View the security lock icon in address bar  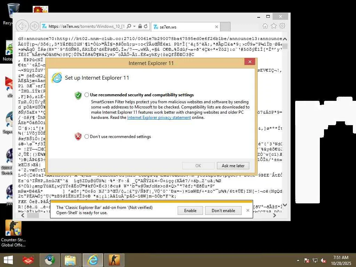click(x=140, y=26)
